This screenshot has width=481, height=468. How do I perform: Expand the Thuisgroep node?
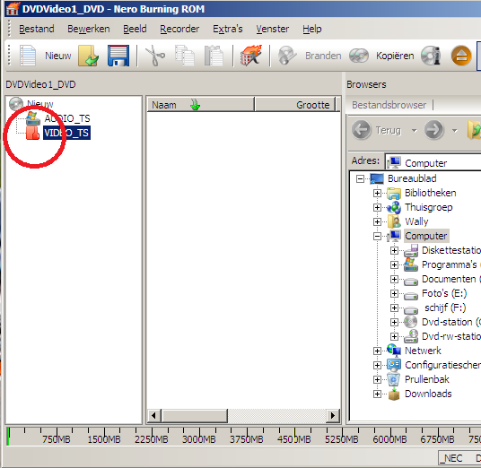click(x=377, y=207)
